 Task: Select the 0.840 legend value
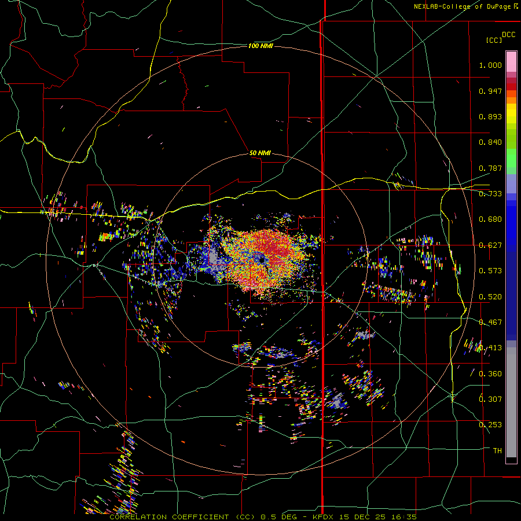click(490, 142)
